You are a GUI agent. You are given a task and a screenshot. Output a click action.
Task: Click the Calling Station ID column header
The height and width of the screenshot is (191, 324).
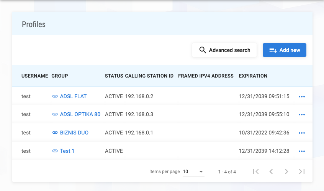pyautogui.click(x=149, y=76)
